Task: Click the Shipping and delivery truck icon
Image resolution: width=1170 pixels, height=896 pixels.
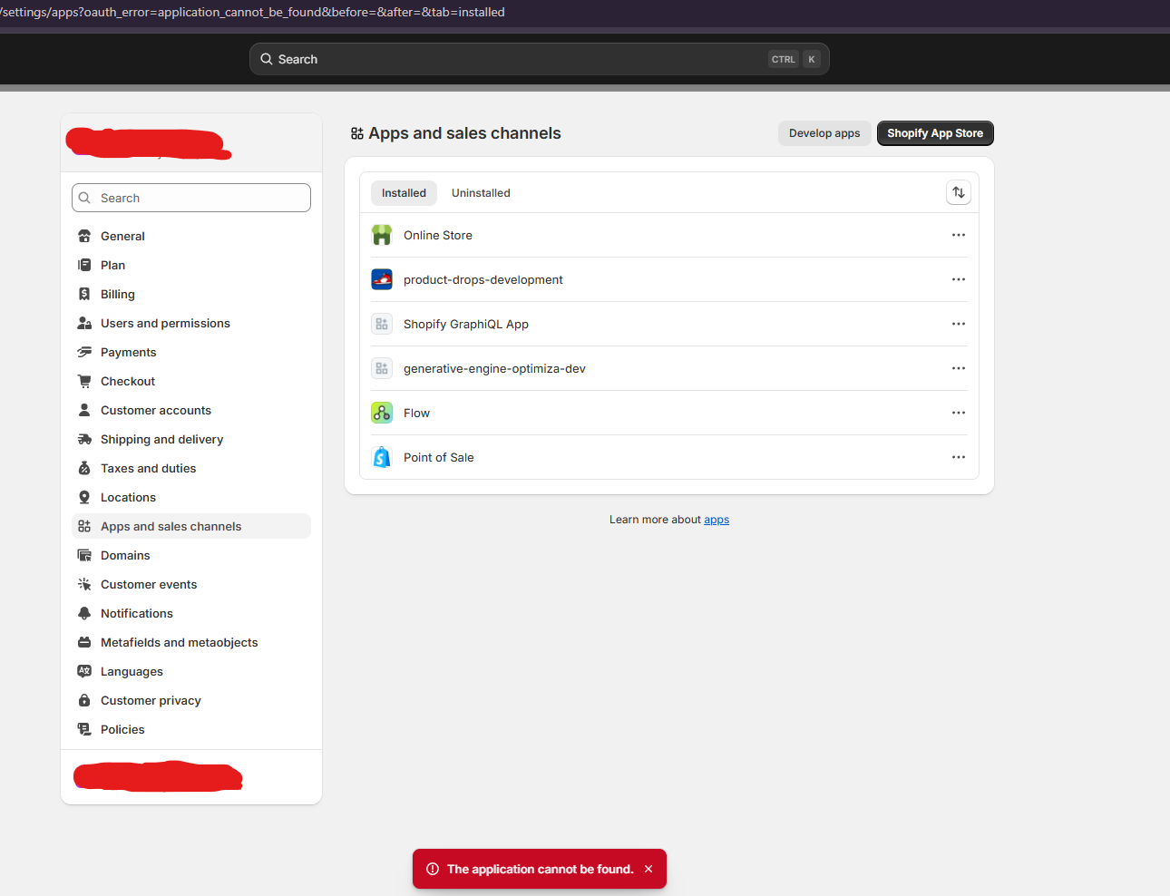Action: coord(84,439)
